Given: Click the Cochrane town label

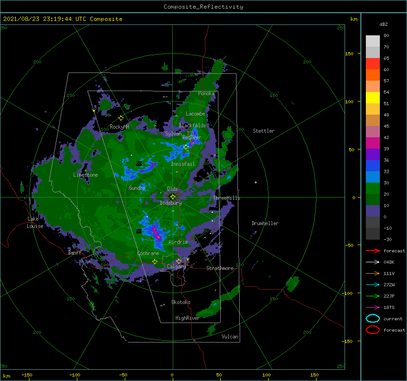Looking at the screenshot, I should (x=148, y=253).
